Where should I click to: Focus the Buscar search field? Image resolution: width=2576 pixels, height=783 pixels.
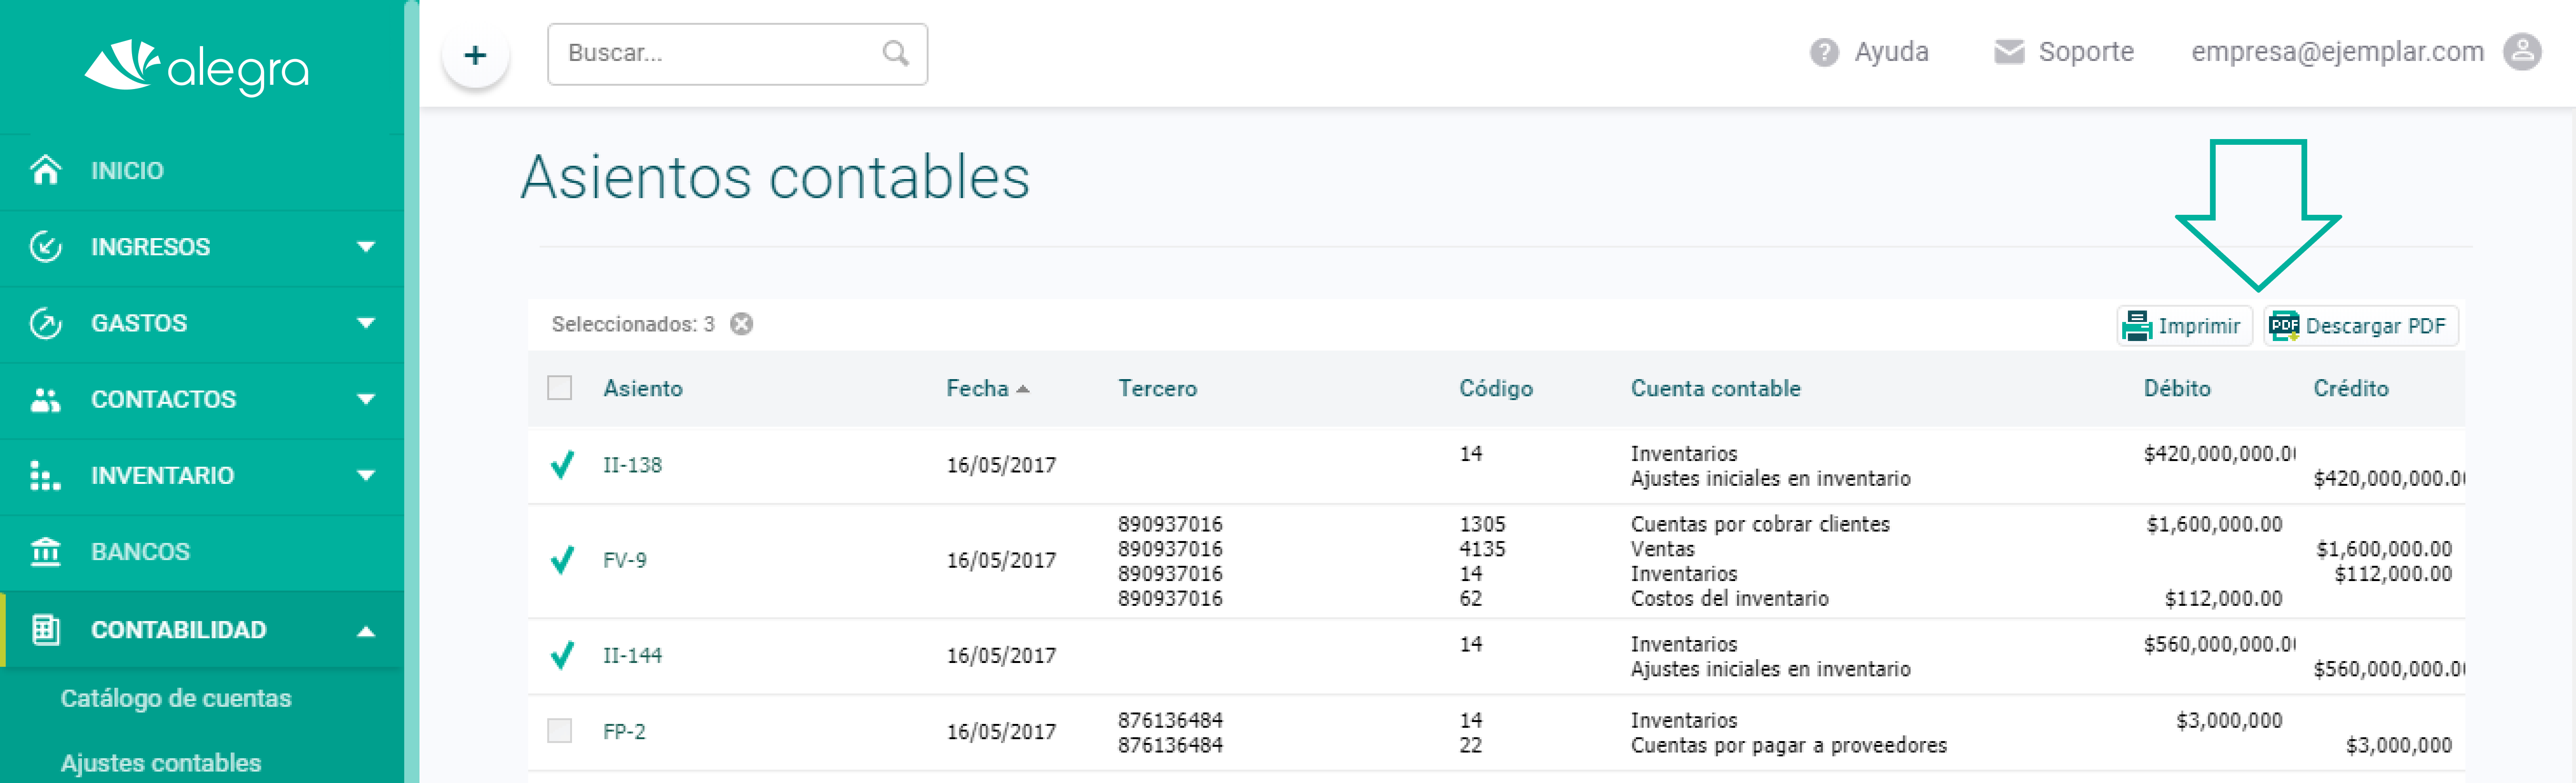point(737,54)
